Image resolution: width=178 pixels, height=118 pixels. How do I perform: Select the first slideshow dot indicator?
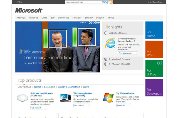[x=81, y=23]
